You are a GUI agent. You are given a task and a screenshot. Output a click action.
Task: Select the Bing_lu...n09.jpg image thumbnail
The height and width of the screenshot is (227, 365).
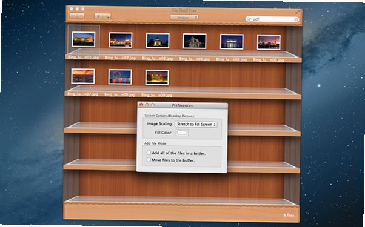coord(157,77)
